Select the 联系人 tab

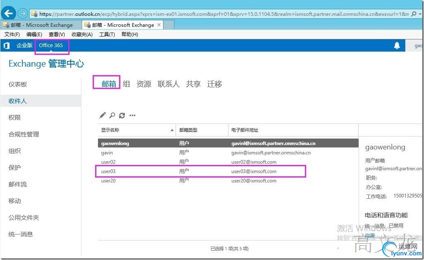[x=168, y=84]
